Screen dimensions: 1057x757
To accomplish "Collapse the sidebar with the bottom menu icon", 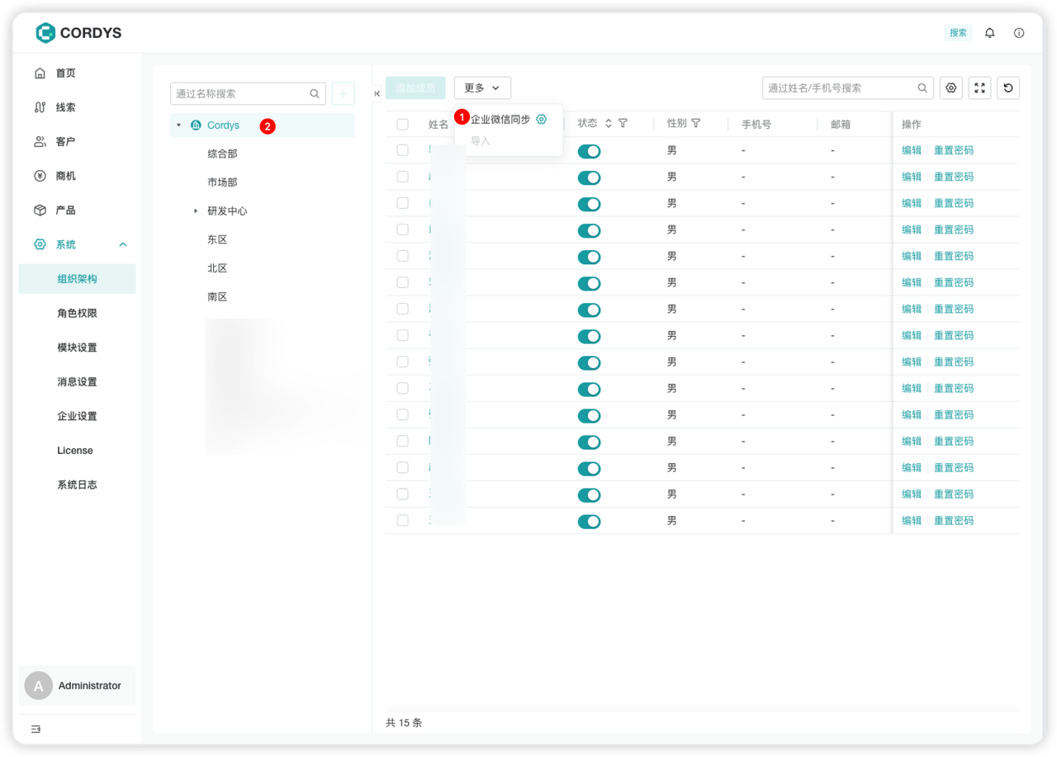I will click(36, 729).
